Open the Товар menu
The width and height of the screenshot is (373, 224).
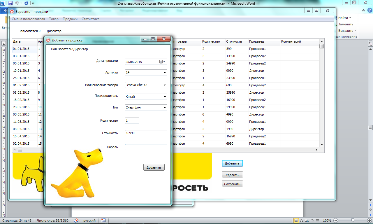54,19
